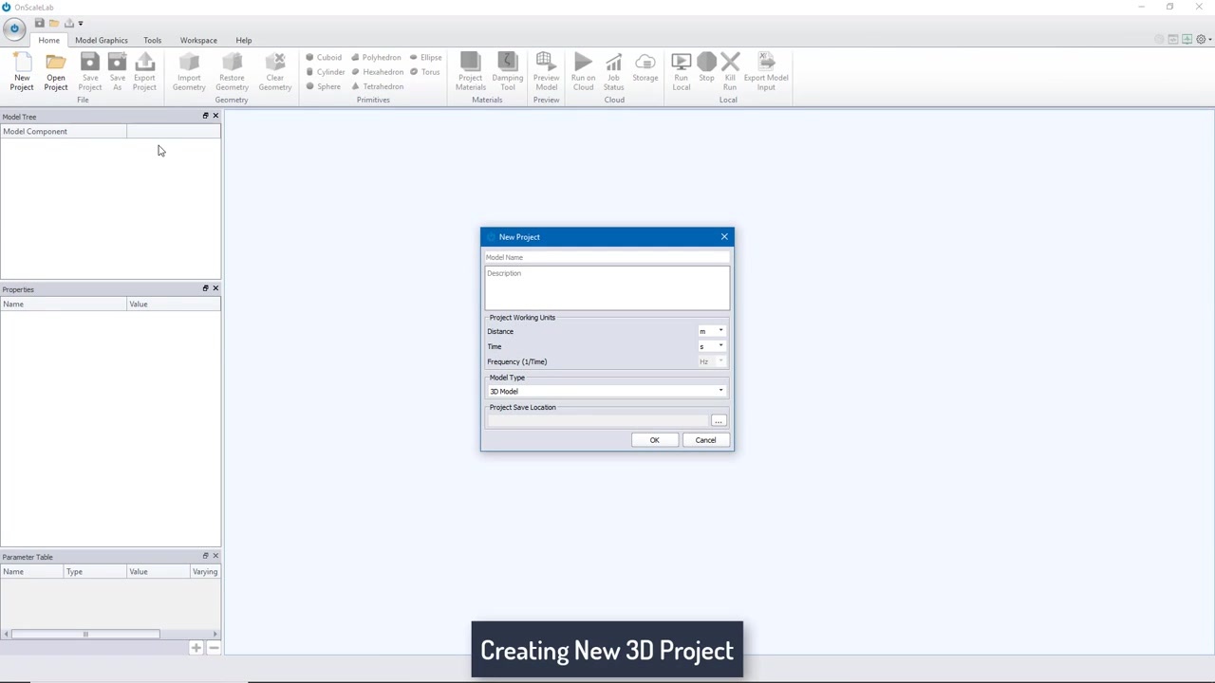Viewport: 1215px width, 683px height.
Task: Click the Run Local icon
Action: (x=681, y=72)
